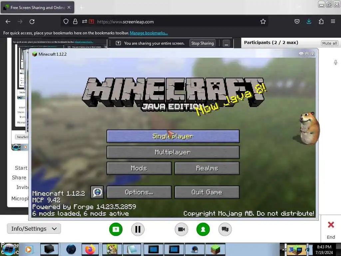Open the Save to Pocket icon
The height and width of the screenshot is (256, 341).
point(297,21)
